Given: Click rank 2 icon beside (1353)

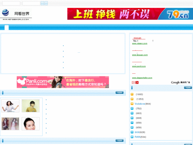Looking at the screenshot, I should (132, 99).
